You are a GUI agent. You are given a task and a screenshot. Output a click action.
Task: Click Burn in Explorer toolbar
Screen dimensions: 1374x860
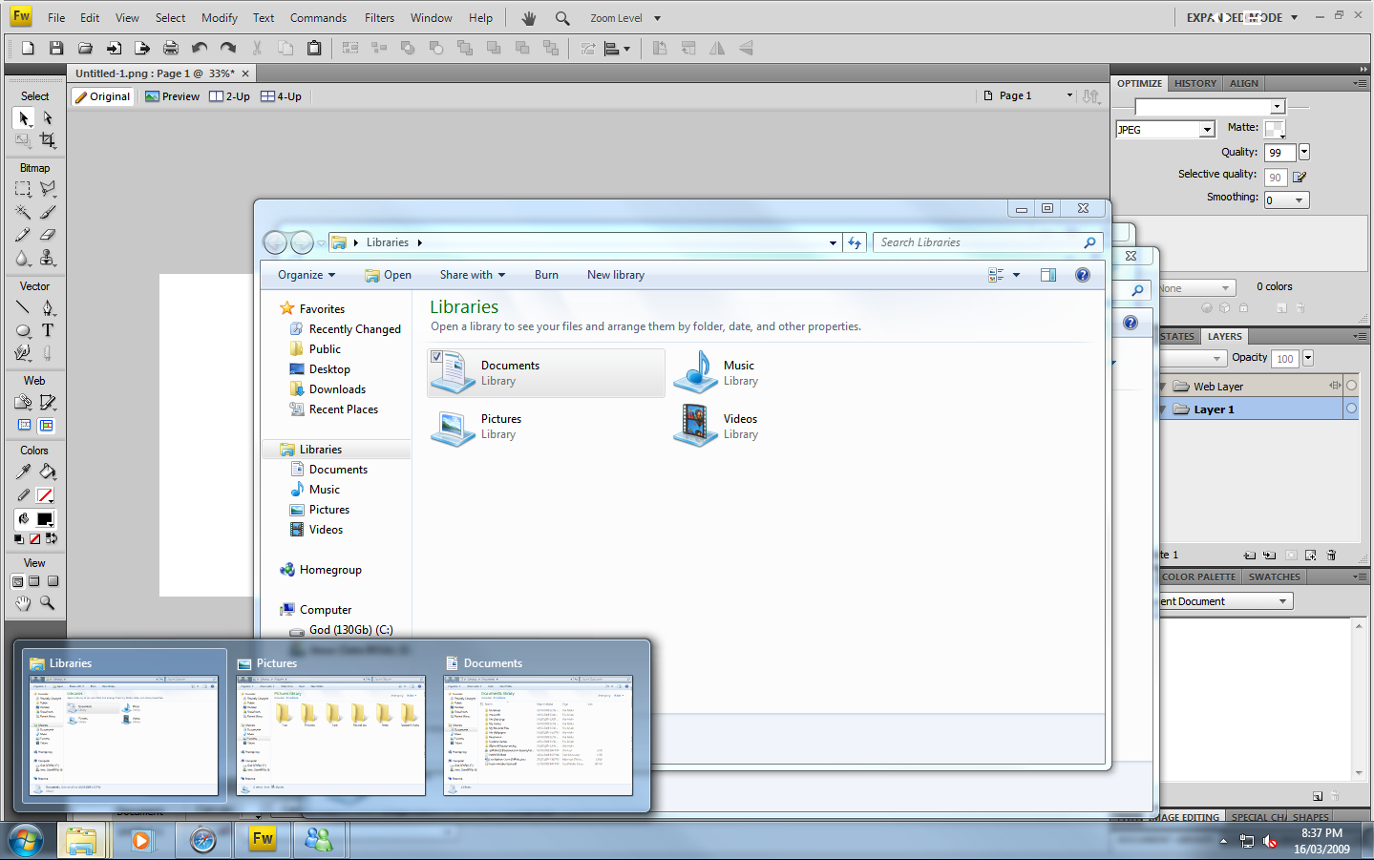pos(547,275)
